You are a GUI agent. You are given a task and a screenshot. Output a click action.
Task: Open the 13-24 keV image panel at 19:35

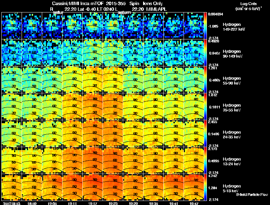click(x=154, y=161)
